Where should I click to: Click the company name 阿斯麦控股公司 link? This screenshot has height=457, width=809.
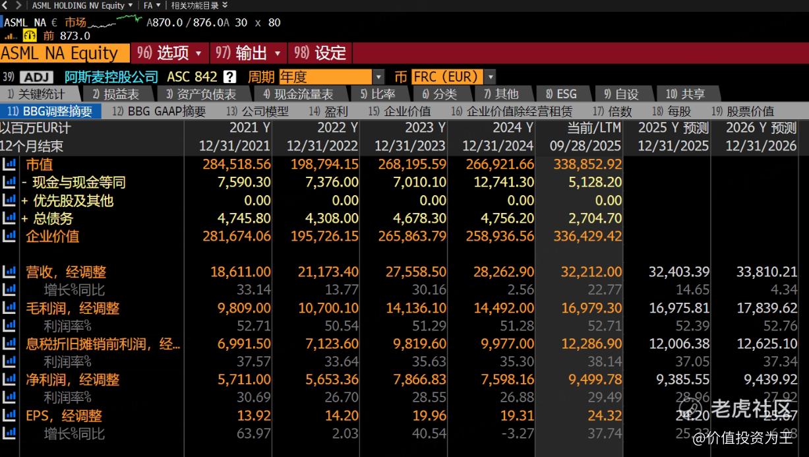click(111, 77)
